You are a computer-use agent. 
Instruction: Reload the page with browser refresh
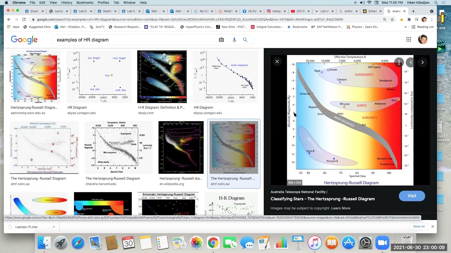pos(24,19)
